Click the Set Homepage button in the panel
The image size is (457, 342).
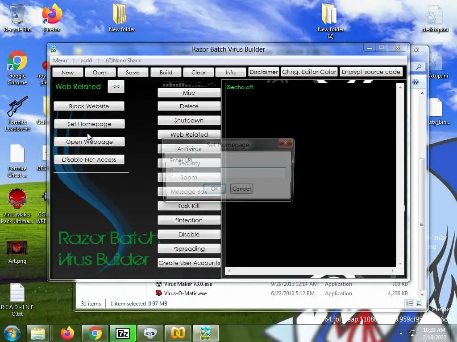coord(89,124)
